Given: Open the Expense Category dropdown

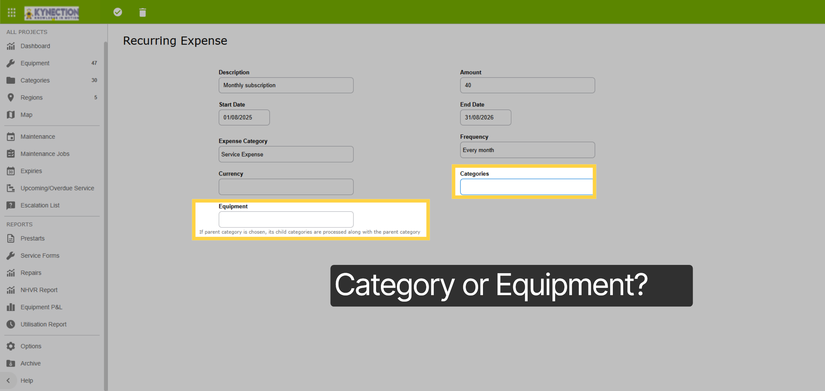Looking at the screenshot, I should (286, 154).
